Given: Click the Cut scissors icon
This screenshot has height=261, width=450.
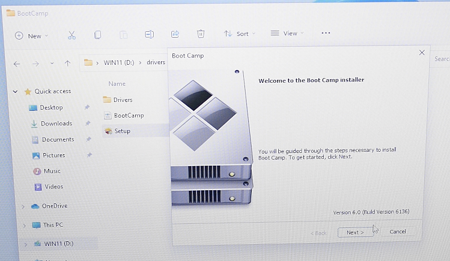Looking at the screenshot, I should pyautogui.click(x=71, y=35).
